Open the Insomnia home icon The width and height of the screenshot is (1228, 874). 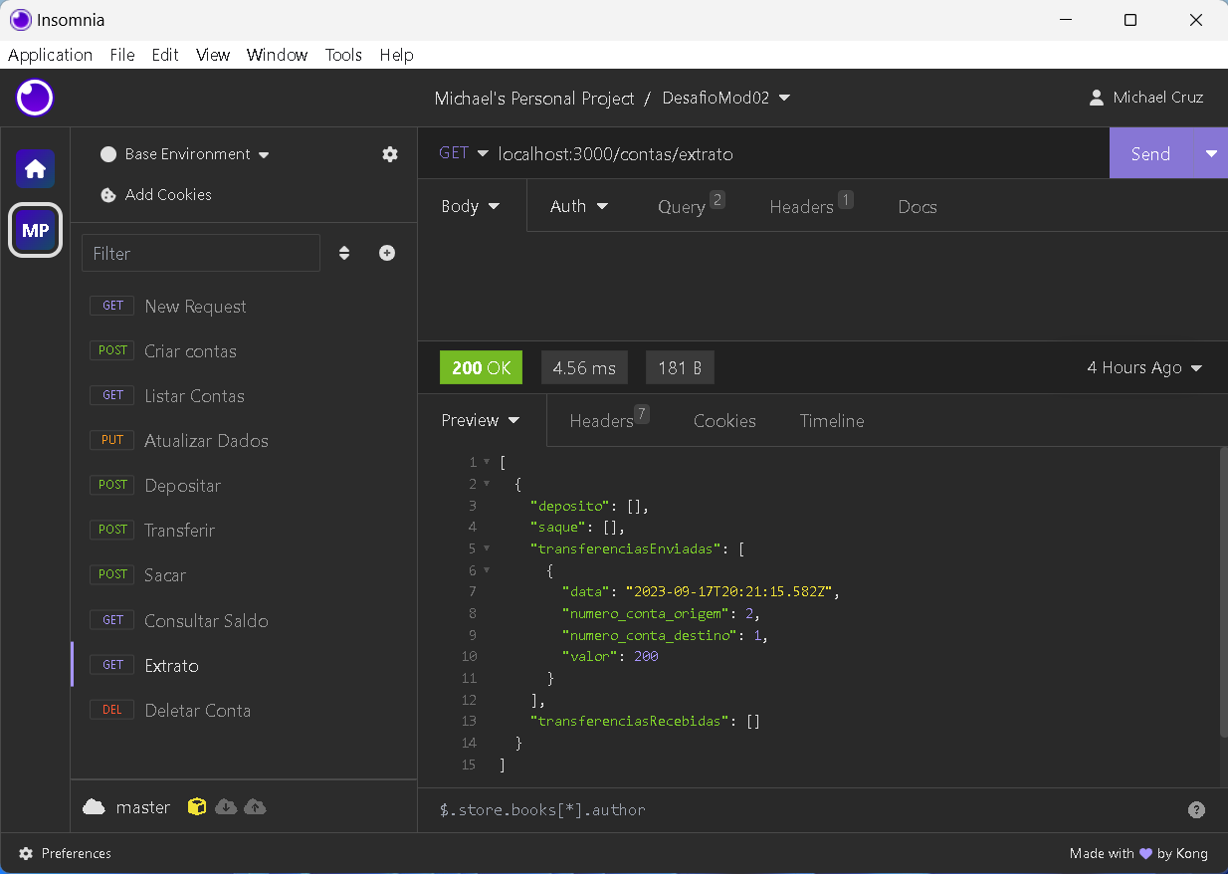pos(35,168)
